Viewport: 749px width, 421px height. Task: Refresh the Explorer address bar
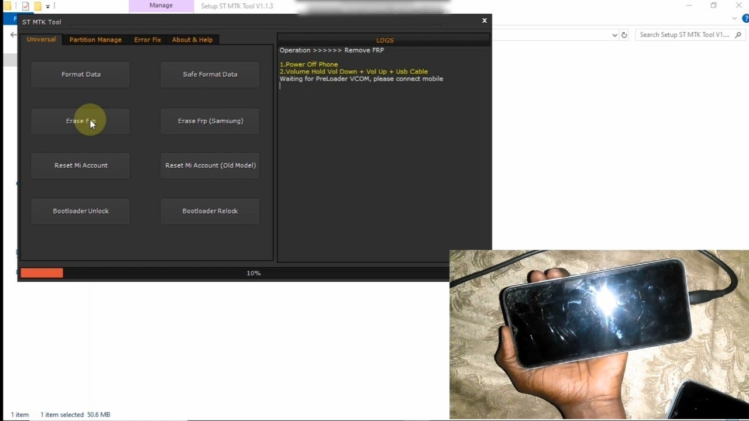tap(624, 35)
